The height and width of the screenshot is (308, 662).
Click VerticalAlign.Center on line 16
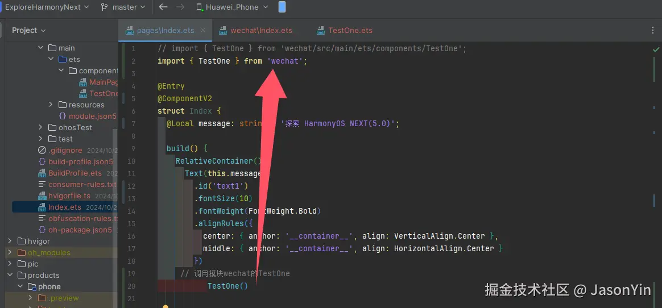coord(440,236)
